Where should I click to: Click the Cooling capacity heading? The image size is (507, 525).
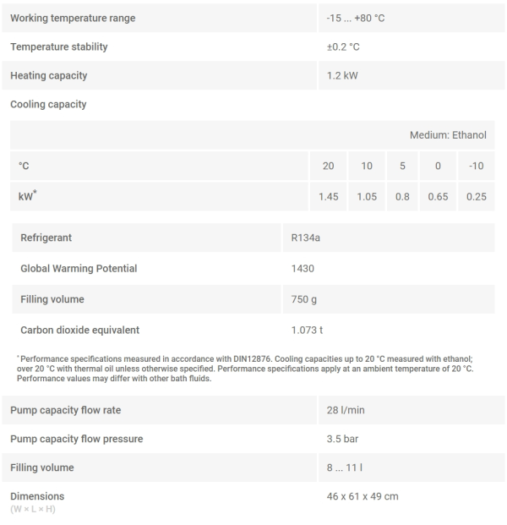[48, 105]
